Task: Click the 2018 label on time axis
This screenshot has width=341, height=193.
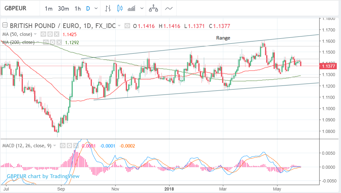Action: [169, 189]
